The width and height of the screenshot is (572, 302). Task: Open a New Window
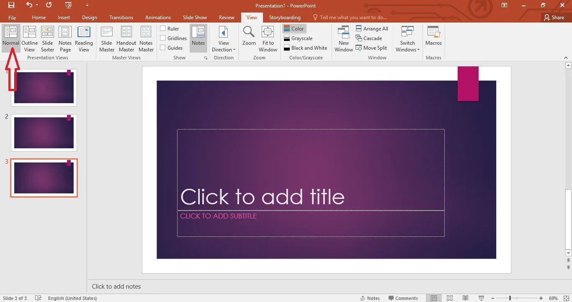pos(344,38)
